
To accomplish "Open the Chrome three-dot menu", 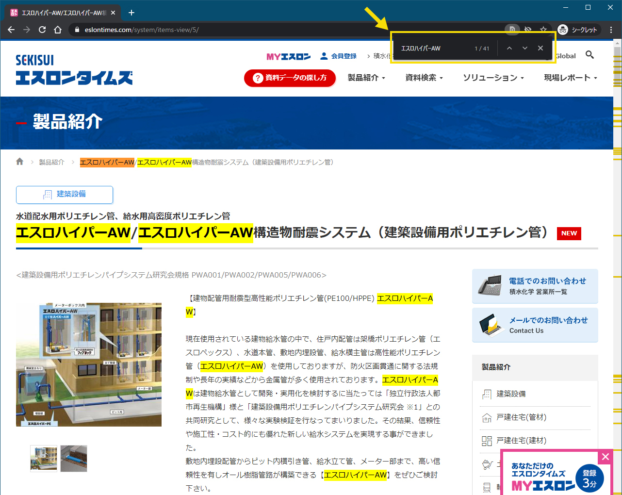I will tap(611, 30).
